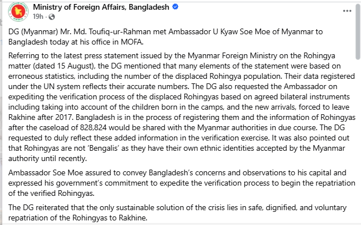Click the globe public audience icon
361x225 pixels.
[x=52, y=17]
